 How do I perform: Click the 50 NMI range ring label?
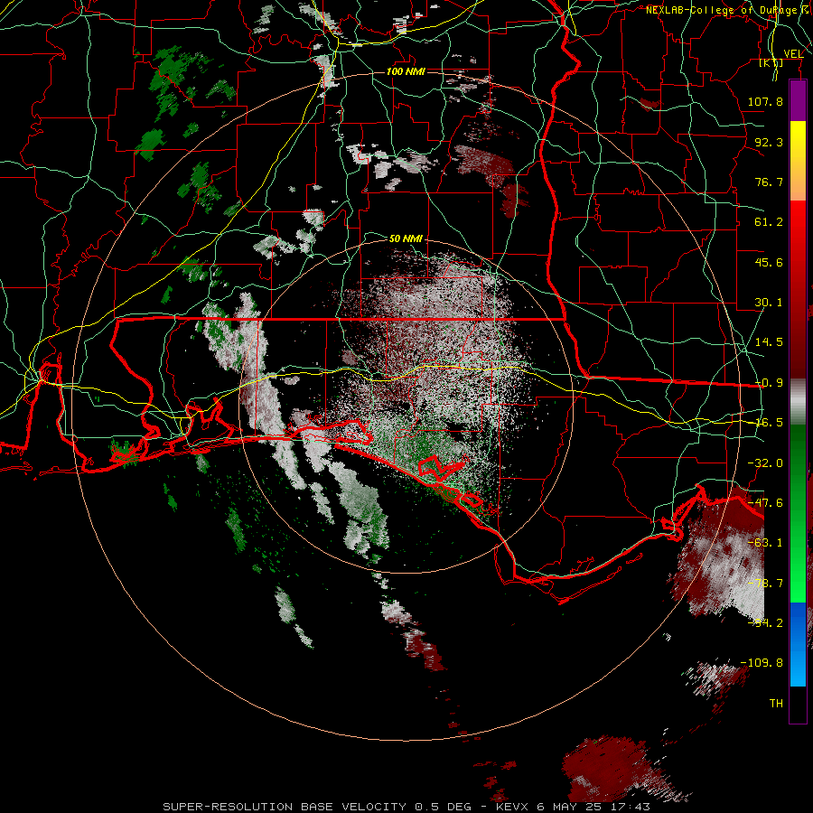click(406, 238)
